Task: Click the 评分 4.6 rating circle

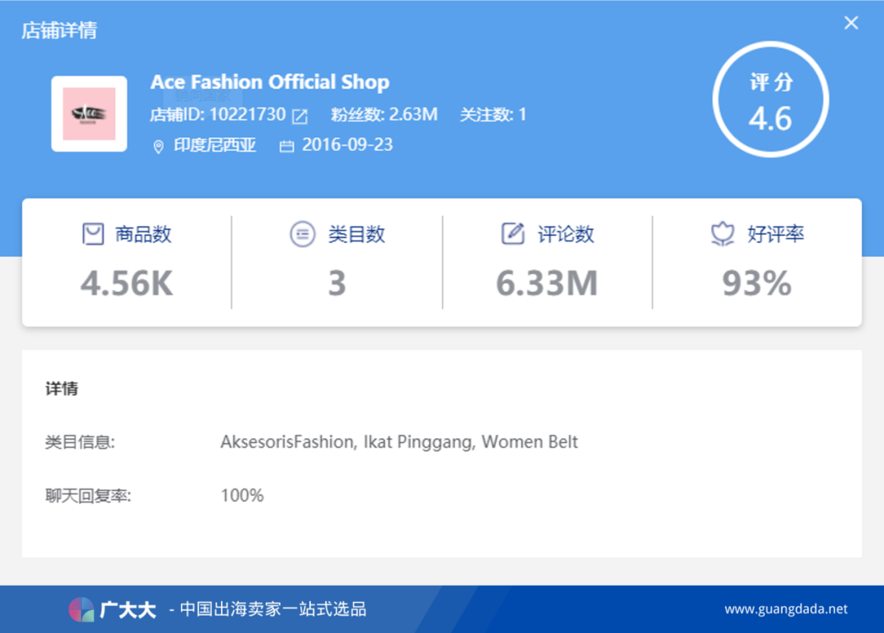Action: click(x=771, y=100)
